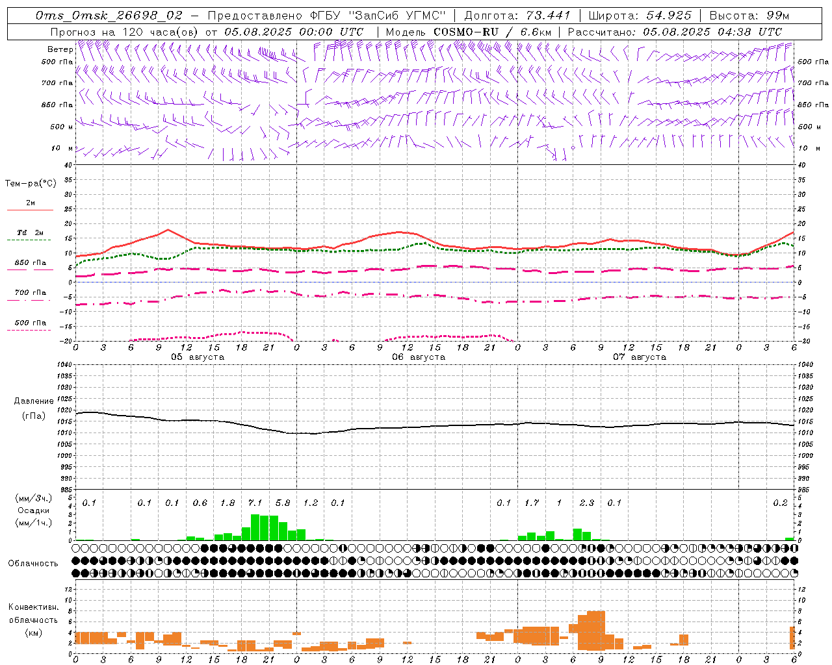Select the Высота: 99м field
This screenshot has height=665, width=832.
(749, 16)
